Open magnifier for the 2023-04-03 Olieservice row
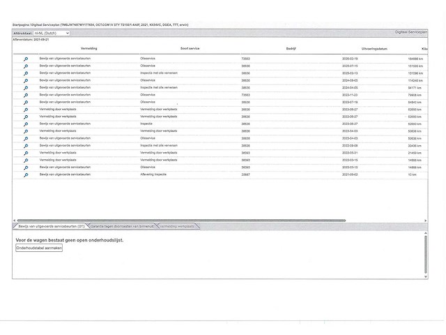The width and height of the screenshot is (446, 335). point(26,139)
